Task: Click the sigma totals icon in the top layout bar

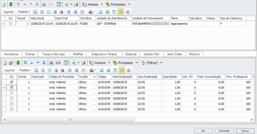Action: (75, 12)
